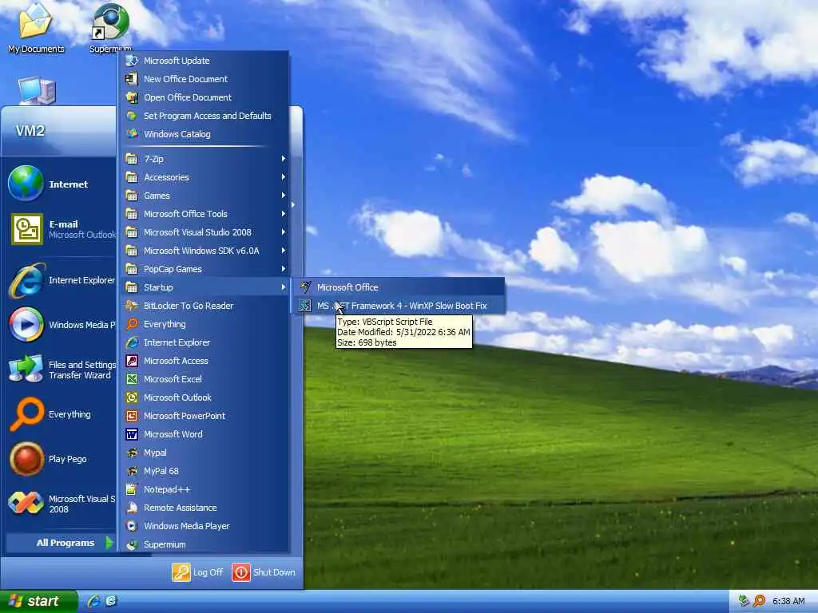This screenshot has width=818, height=613.
Task: Open Internet from the pinned start menu
Action: point(59,184)
